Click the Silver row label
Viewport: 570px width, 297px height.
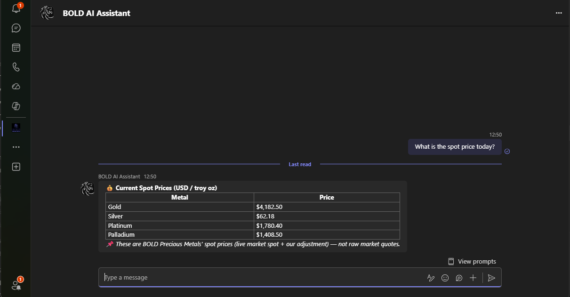coord(115,216)
